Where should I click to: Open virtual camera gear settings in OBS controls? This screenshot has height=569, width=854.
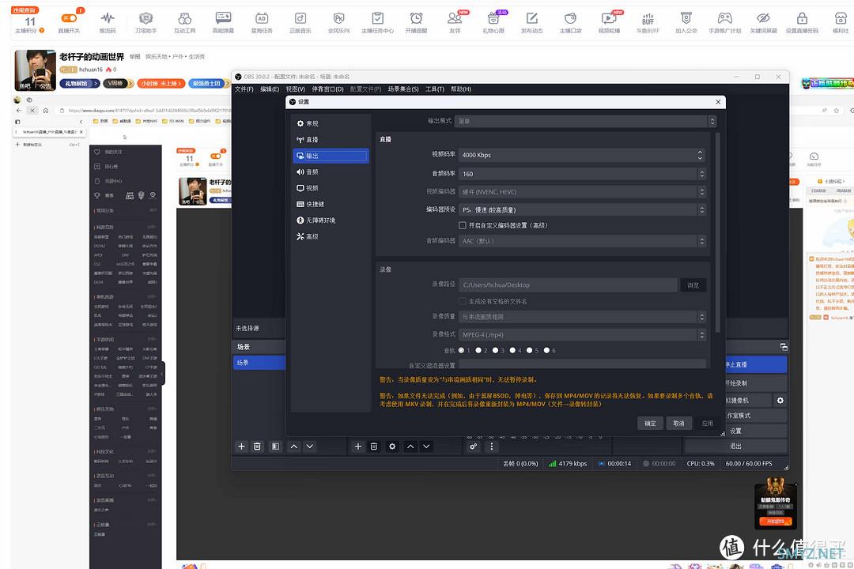[x=780, y=400]
